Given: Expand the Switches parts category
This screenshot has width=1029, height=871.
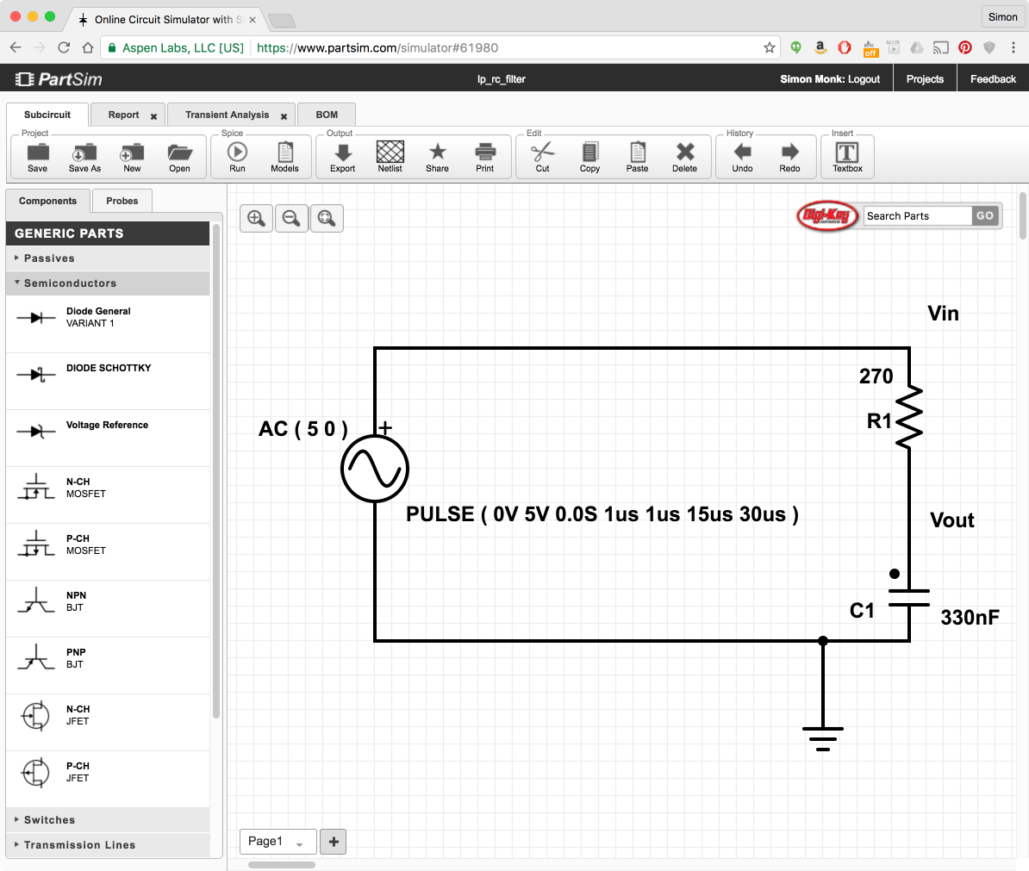Looking at the screenshot, I should (x=49, y=820).
